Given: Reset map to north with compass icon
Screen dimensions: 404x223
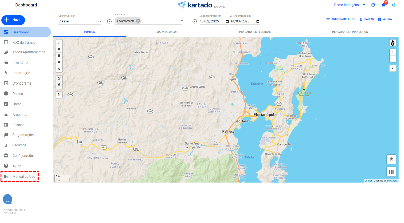Looking at the screenshot, I should (x=393, y=43).
